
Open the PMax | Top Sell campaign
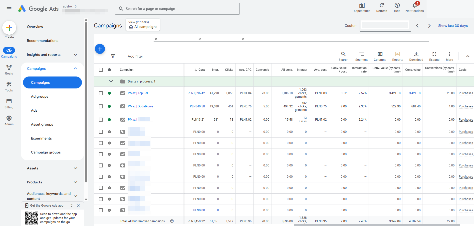[x=138, y=93]
